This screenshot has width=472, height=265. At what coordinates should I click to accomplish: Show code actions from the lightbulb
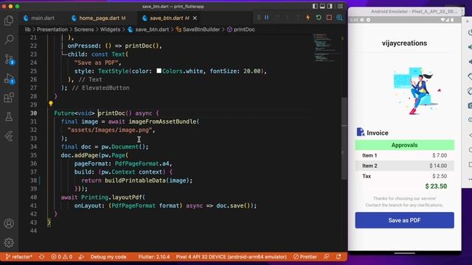coord(51,104)
